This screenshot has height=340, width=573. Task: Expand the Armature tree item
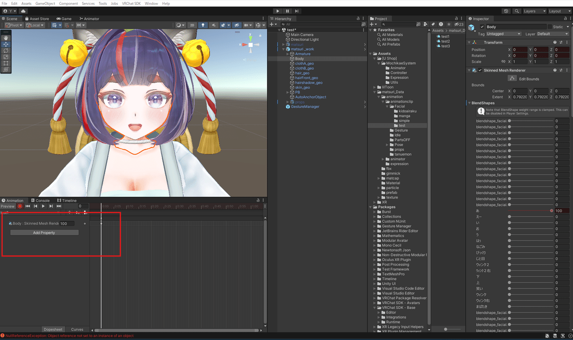(x=287, y=54)
